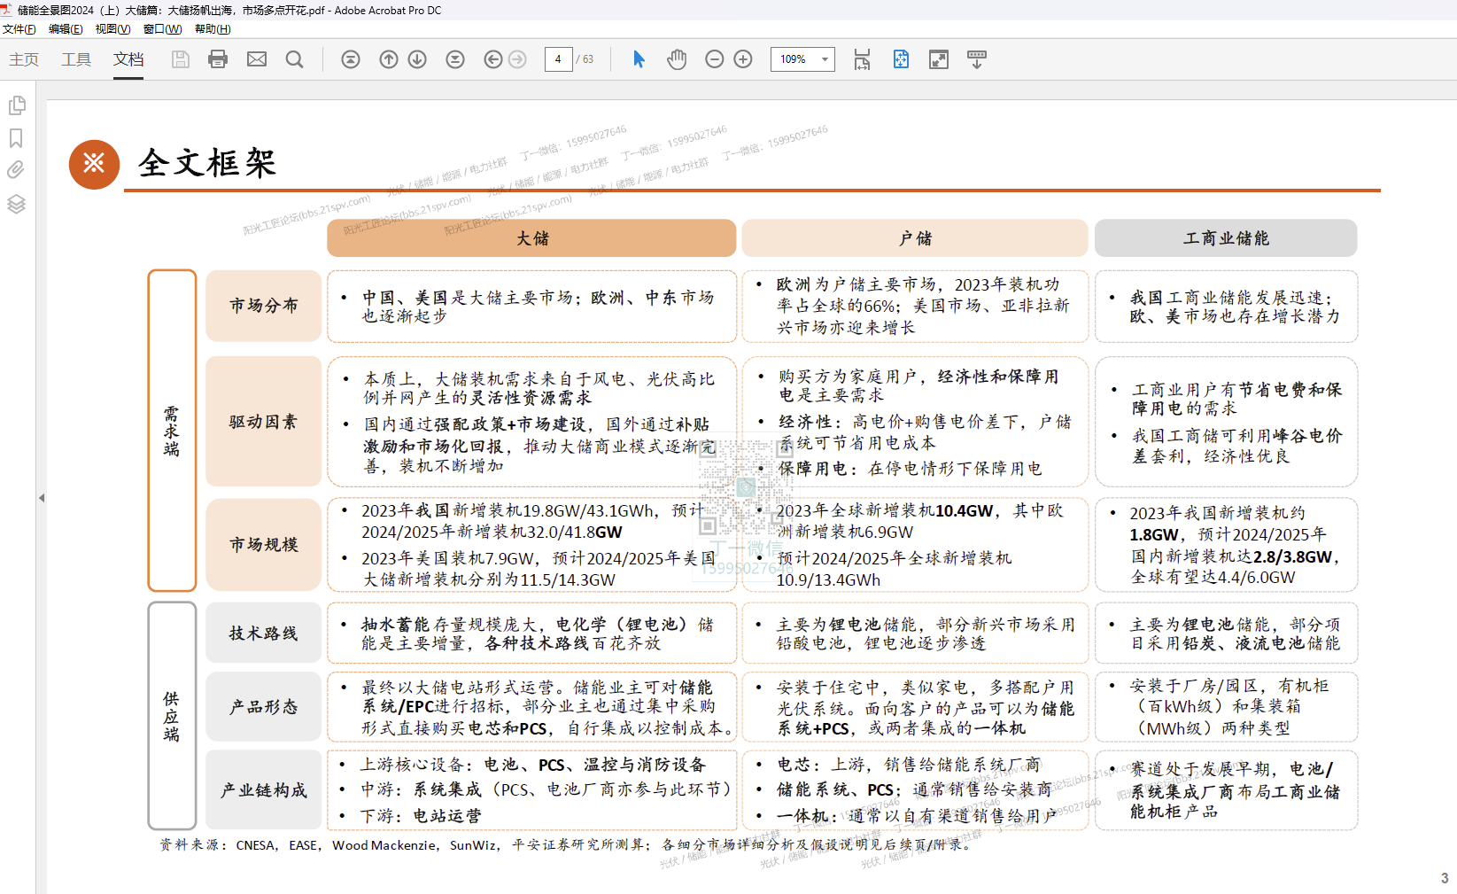Click the page total '/ 63' text
The image size is (1457, 894).
click(x=585, y=59)
